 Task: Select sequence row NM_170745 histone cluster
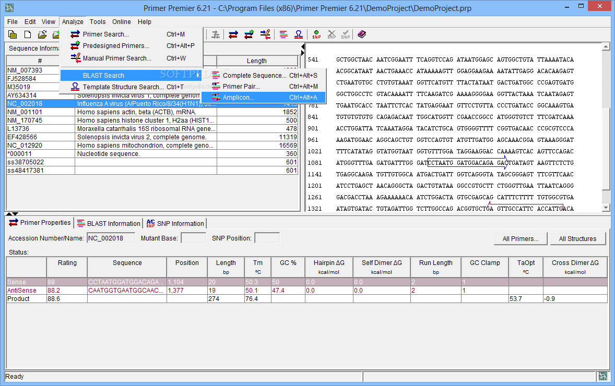point(152,120)
